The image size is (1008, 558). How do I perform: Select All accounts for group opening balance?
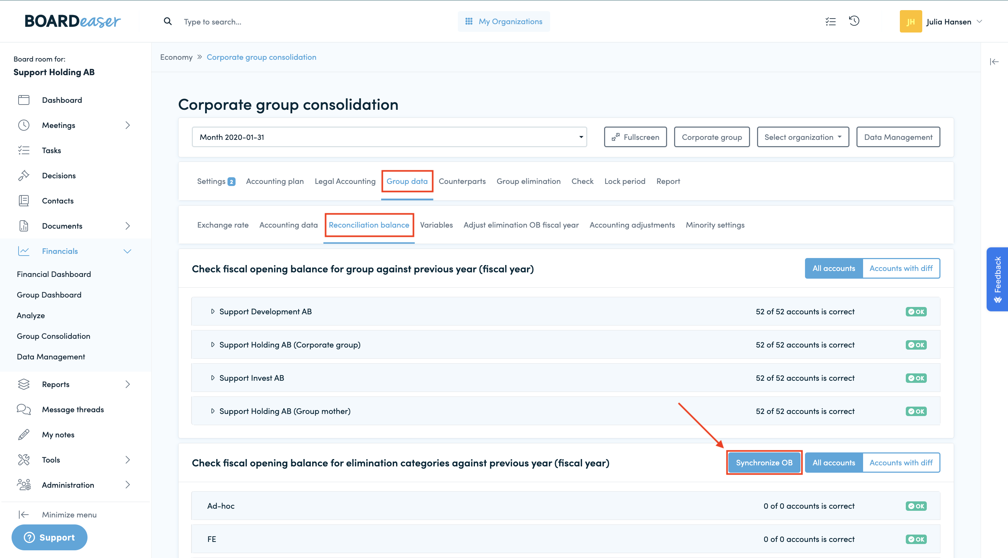pos(833,269)
